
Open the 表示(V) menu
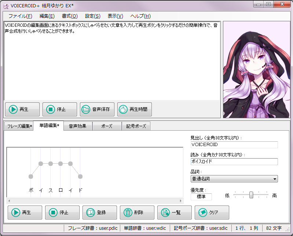(115, 16)
